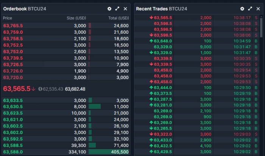Click the green up arrow beside trade 63,648.0
265x156 pixels.
(x=151, y=41)
